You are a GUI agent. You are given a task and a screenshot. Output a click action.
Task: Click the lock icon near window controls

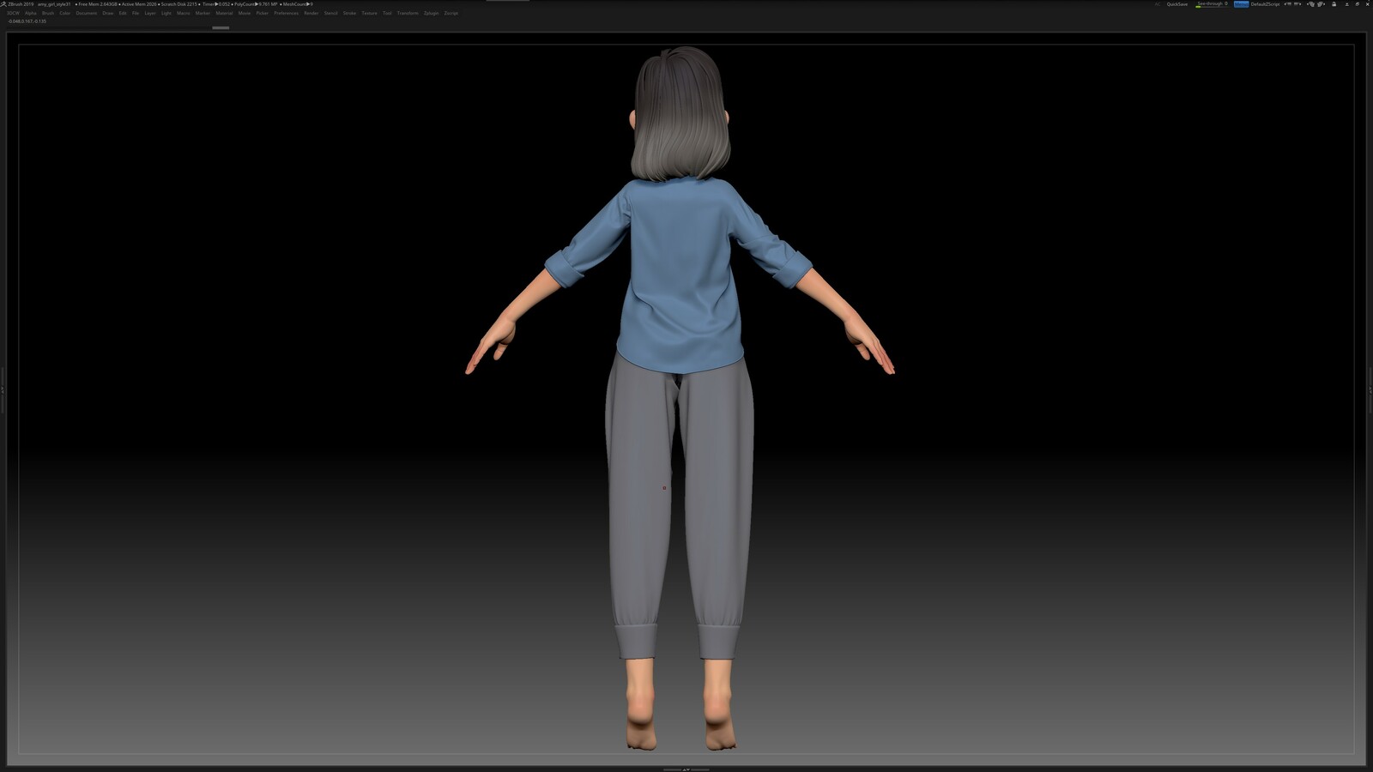tap(1334, 4)
